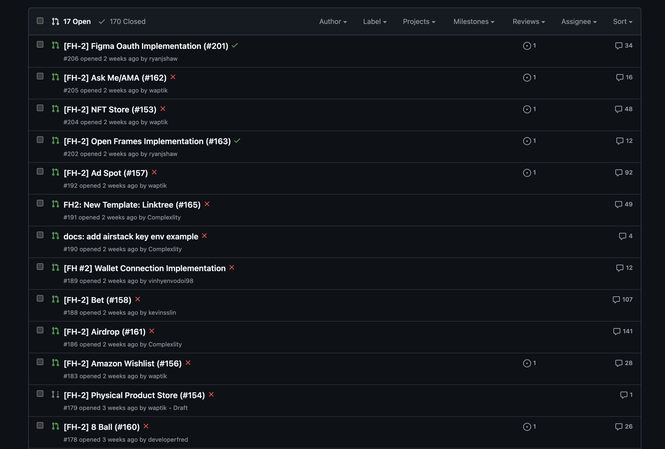Viewport: 665px width, 449px height.
Task: Open PR titled NFT Store (#153)
Action: (110, 110)
